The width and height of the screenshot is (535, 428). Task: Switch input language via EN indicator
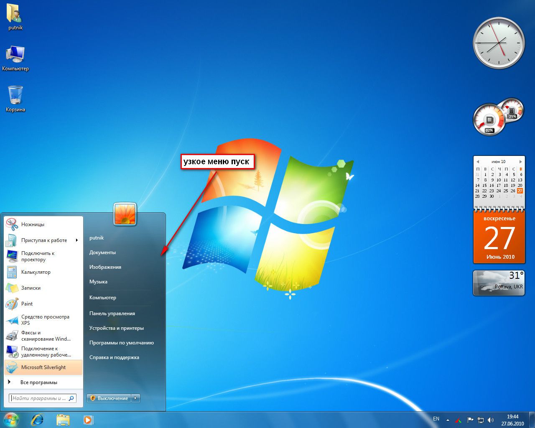click(436, 419)
